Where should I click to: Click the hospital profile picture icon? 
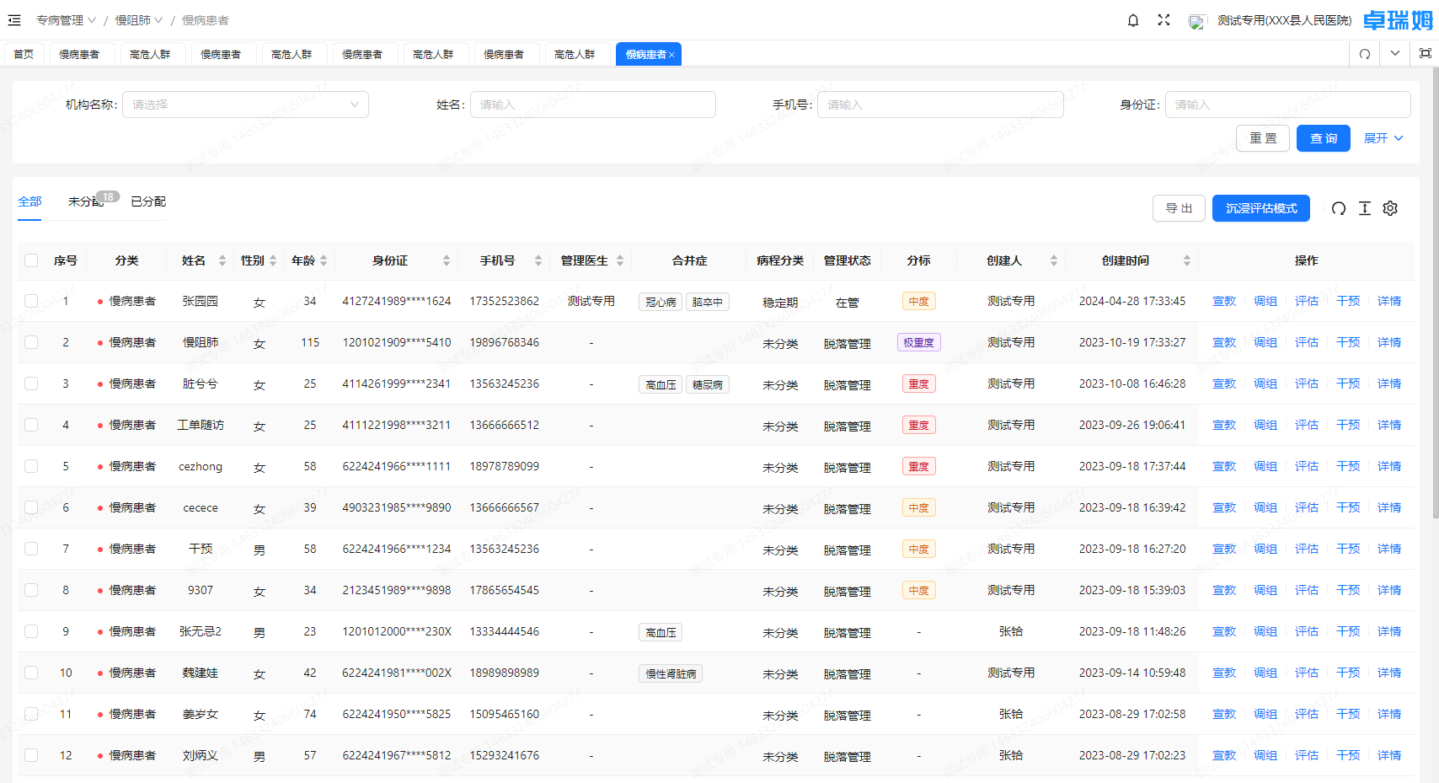click(x=1197, y=23)
